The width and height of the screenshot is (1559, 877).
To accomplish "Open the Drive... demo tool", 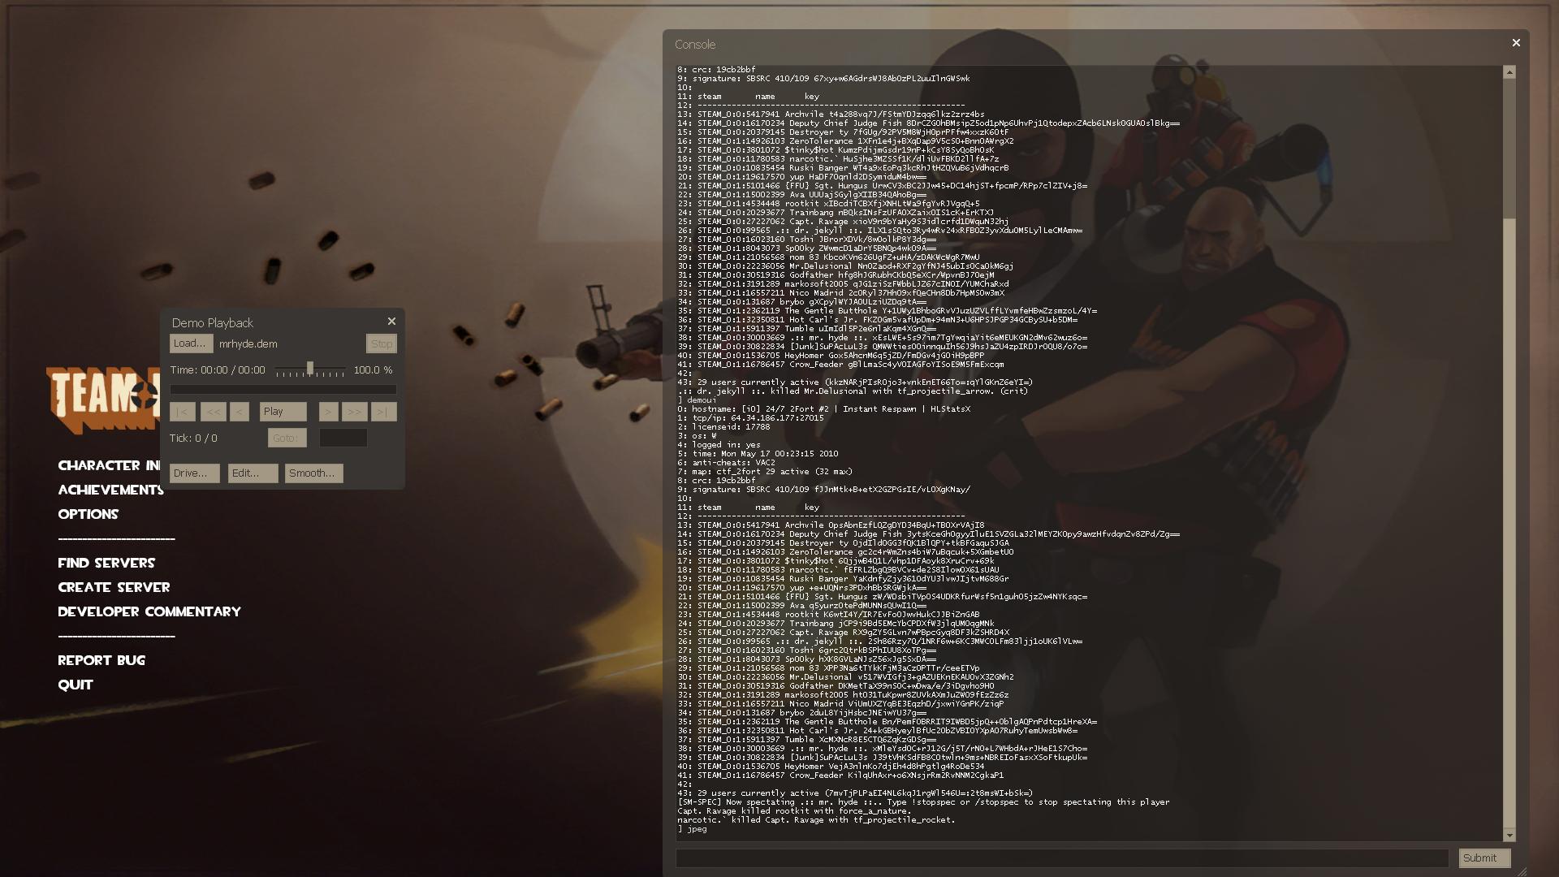I will pos(194,473).
